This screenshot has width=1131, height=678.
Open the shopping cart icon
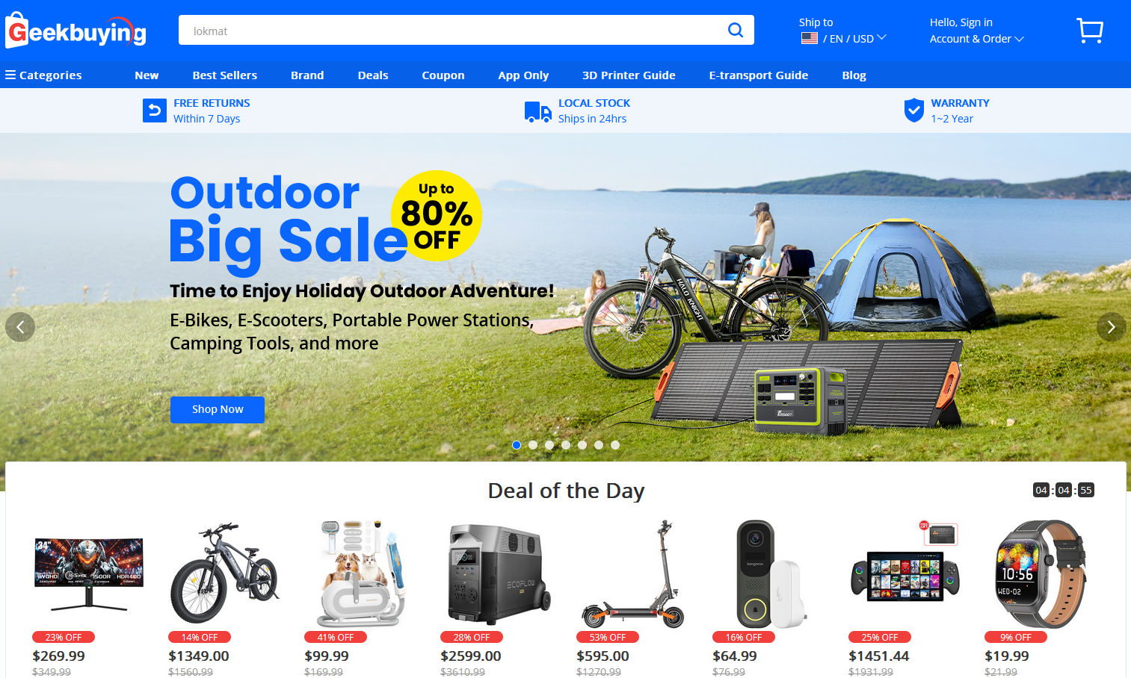tap(1090, 31)
